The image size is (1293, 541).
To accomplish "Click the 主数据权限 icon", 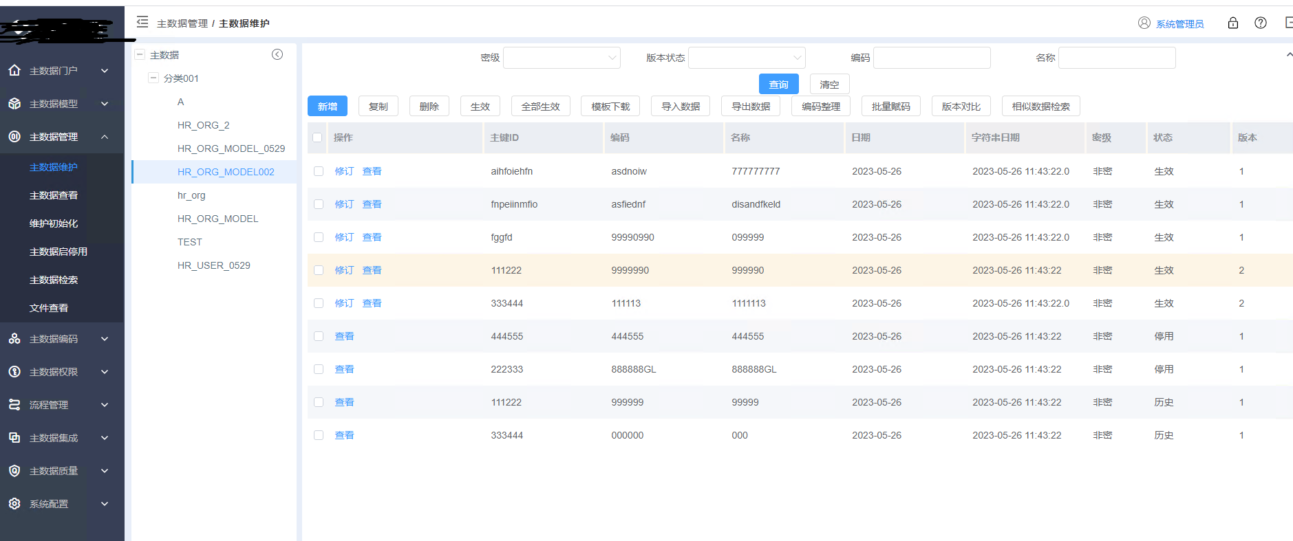I will 14,371.
